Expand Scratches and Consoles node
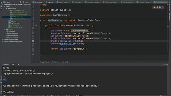Image resolution: width=171 pixels, height=96 pixels. 3,42
